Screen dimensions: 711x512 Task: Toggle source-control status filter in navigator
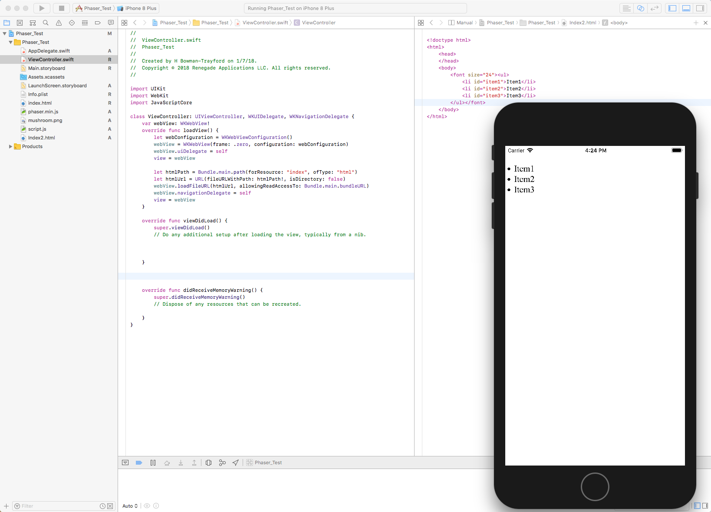coord(110,506)
